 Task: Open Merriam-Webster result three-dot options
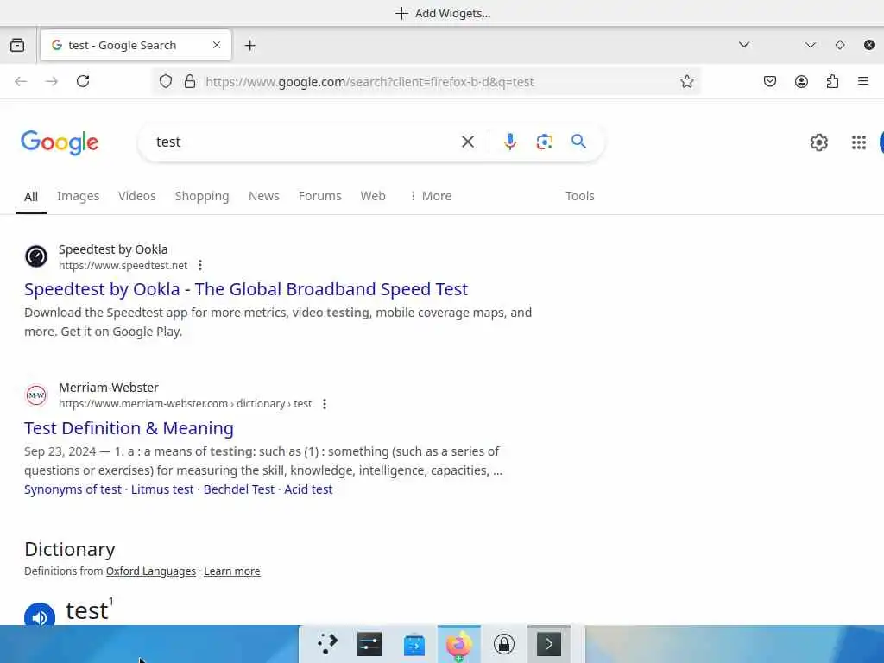(325, 404)
